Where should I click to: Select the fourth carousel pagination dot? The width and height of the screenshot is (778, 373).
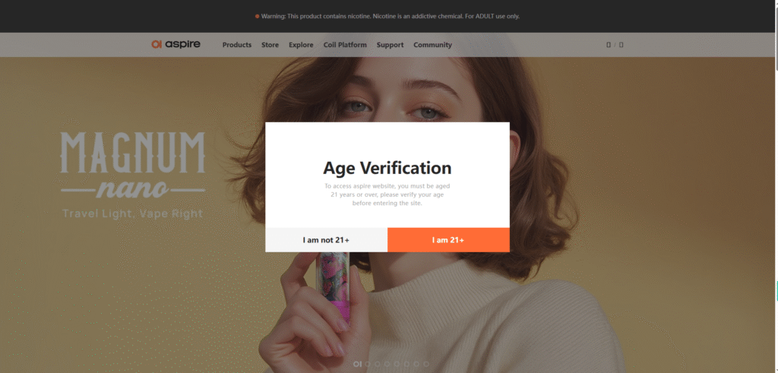click(x=388, y=365)
